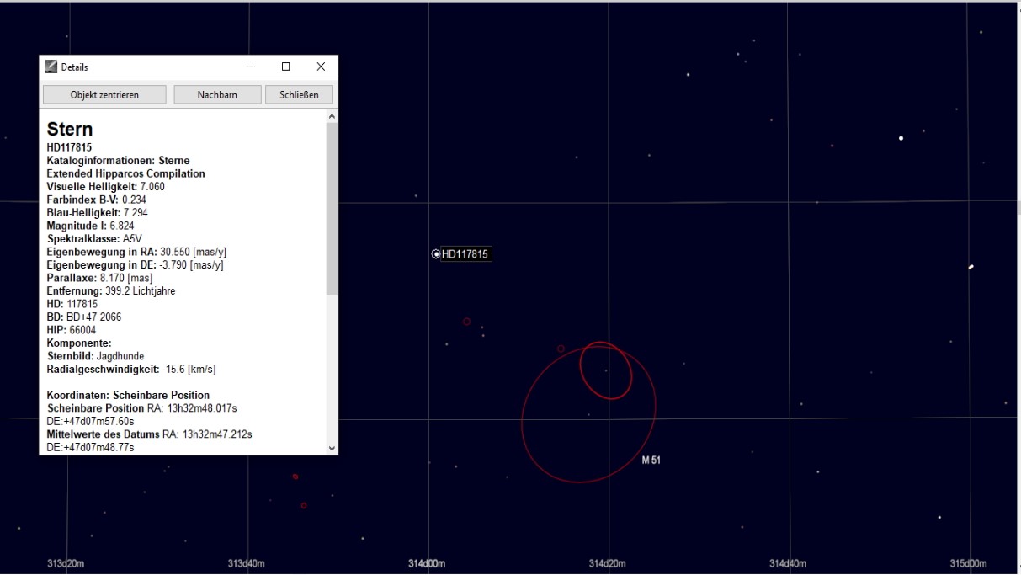This screenshot has width=1021, height=575.
Task: Click the Magnitude I: 6.824 line
Action: coord(90,226)
